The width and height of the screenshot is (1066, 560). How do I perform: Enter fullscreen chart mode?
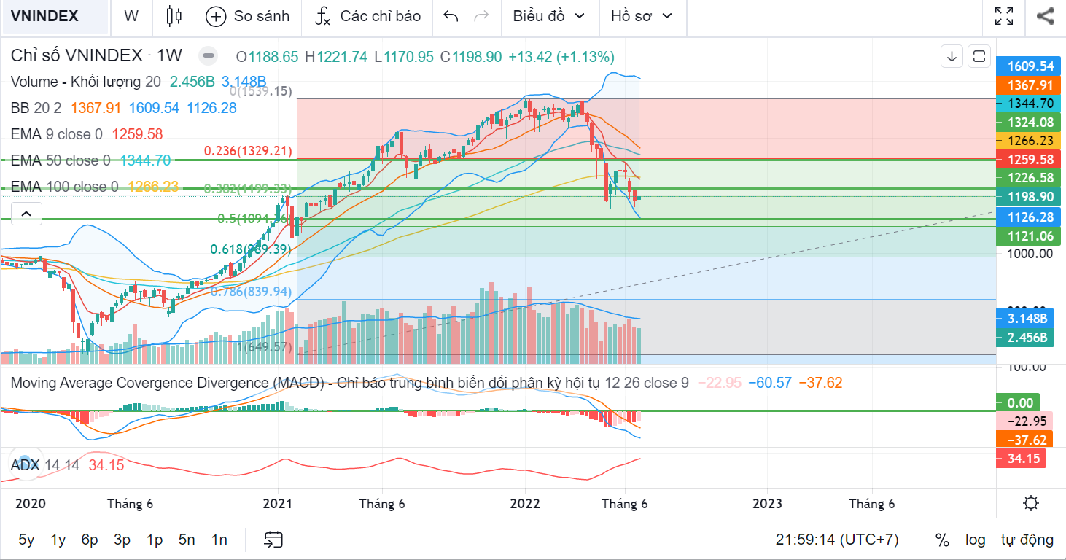click(x=1005, y=16)
